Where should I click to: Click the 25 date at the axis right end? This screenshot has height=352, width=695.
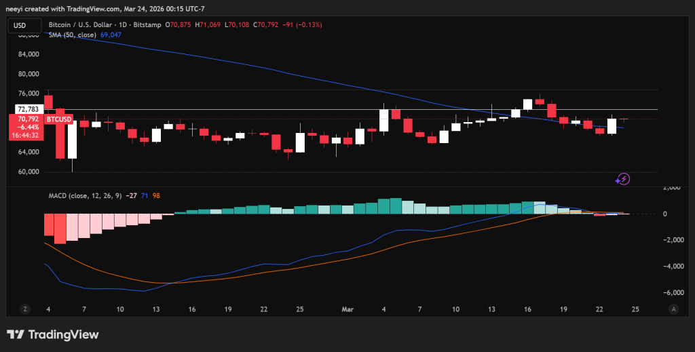[635, 309]
